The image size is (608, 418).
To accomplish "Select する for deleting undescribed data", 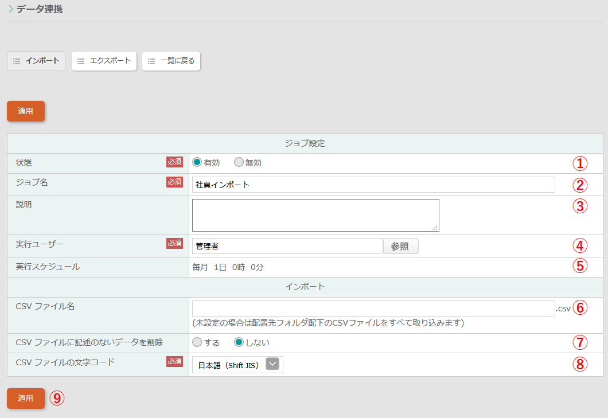I will [x=197, y=342].
